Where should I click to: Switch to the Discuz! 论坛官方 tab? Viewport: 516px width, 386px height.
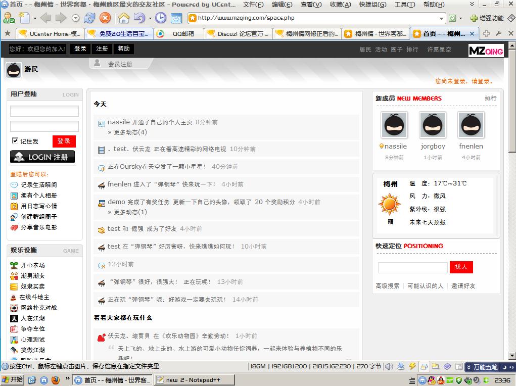pyautogui.click(x=239, y=33)
